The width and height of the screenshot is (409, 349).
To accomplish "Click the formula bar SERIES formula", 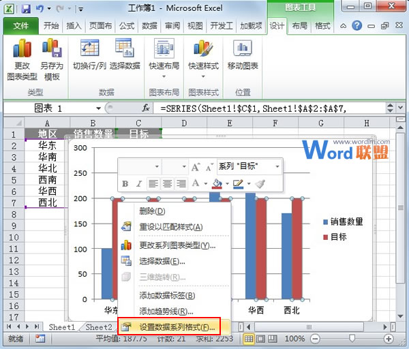I will tap(269, 108).
